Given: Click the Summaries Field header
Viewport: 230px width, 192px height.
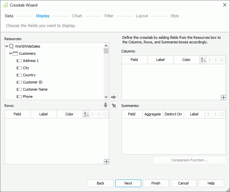Looking at the screenshot, I should tap(132, 114).
